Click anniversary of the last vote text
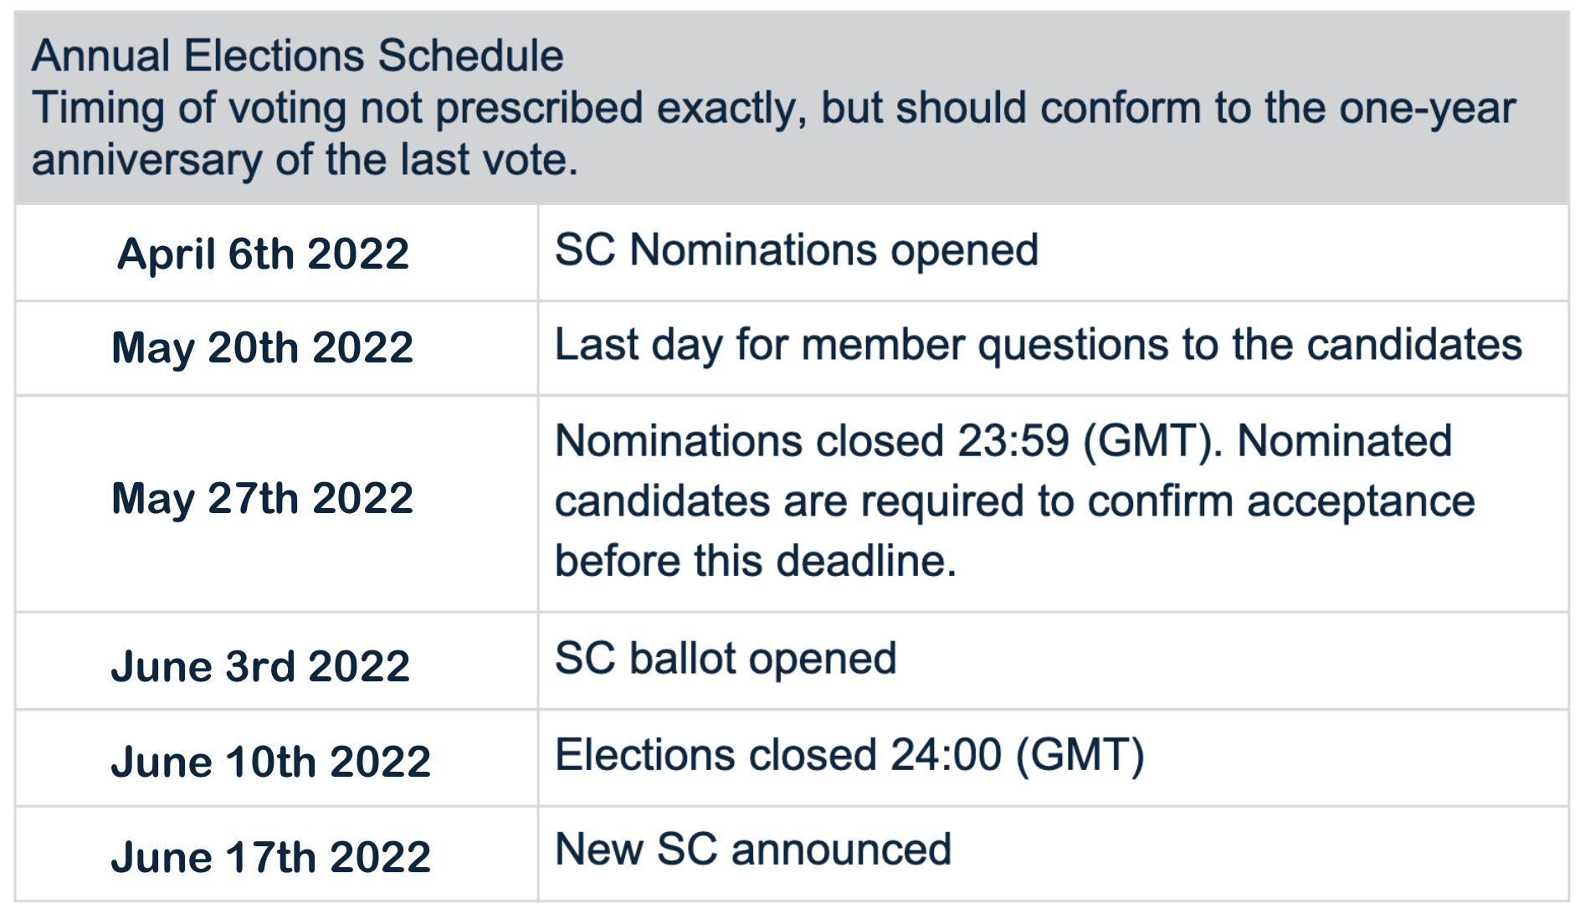 pyautogui.click(x=305, y=160)
